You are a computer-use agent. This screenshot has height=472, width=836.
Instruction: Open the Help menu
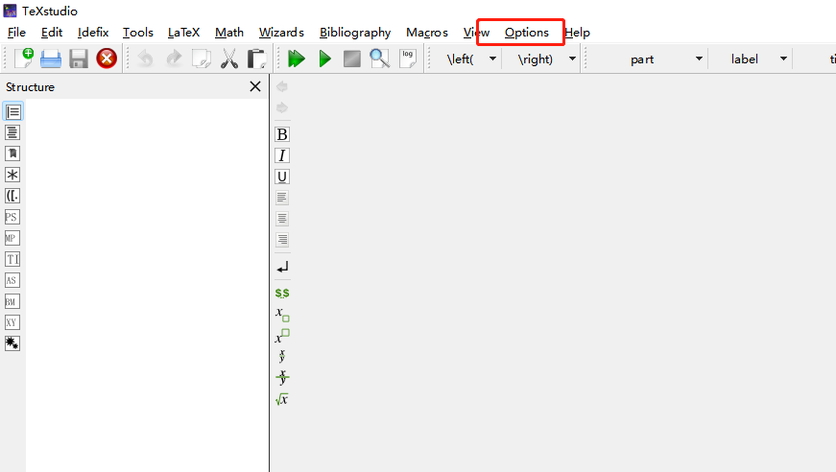(x=578, y=33)
